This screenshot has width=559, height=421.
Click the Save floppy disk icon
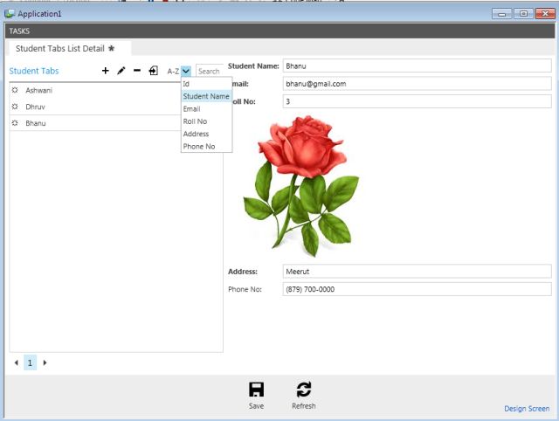[x=256, y=390]
